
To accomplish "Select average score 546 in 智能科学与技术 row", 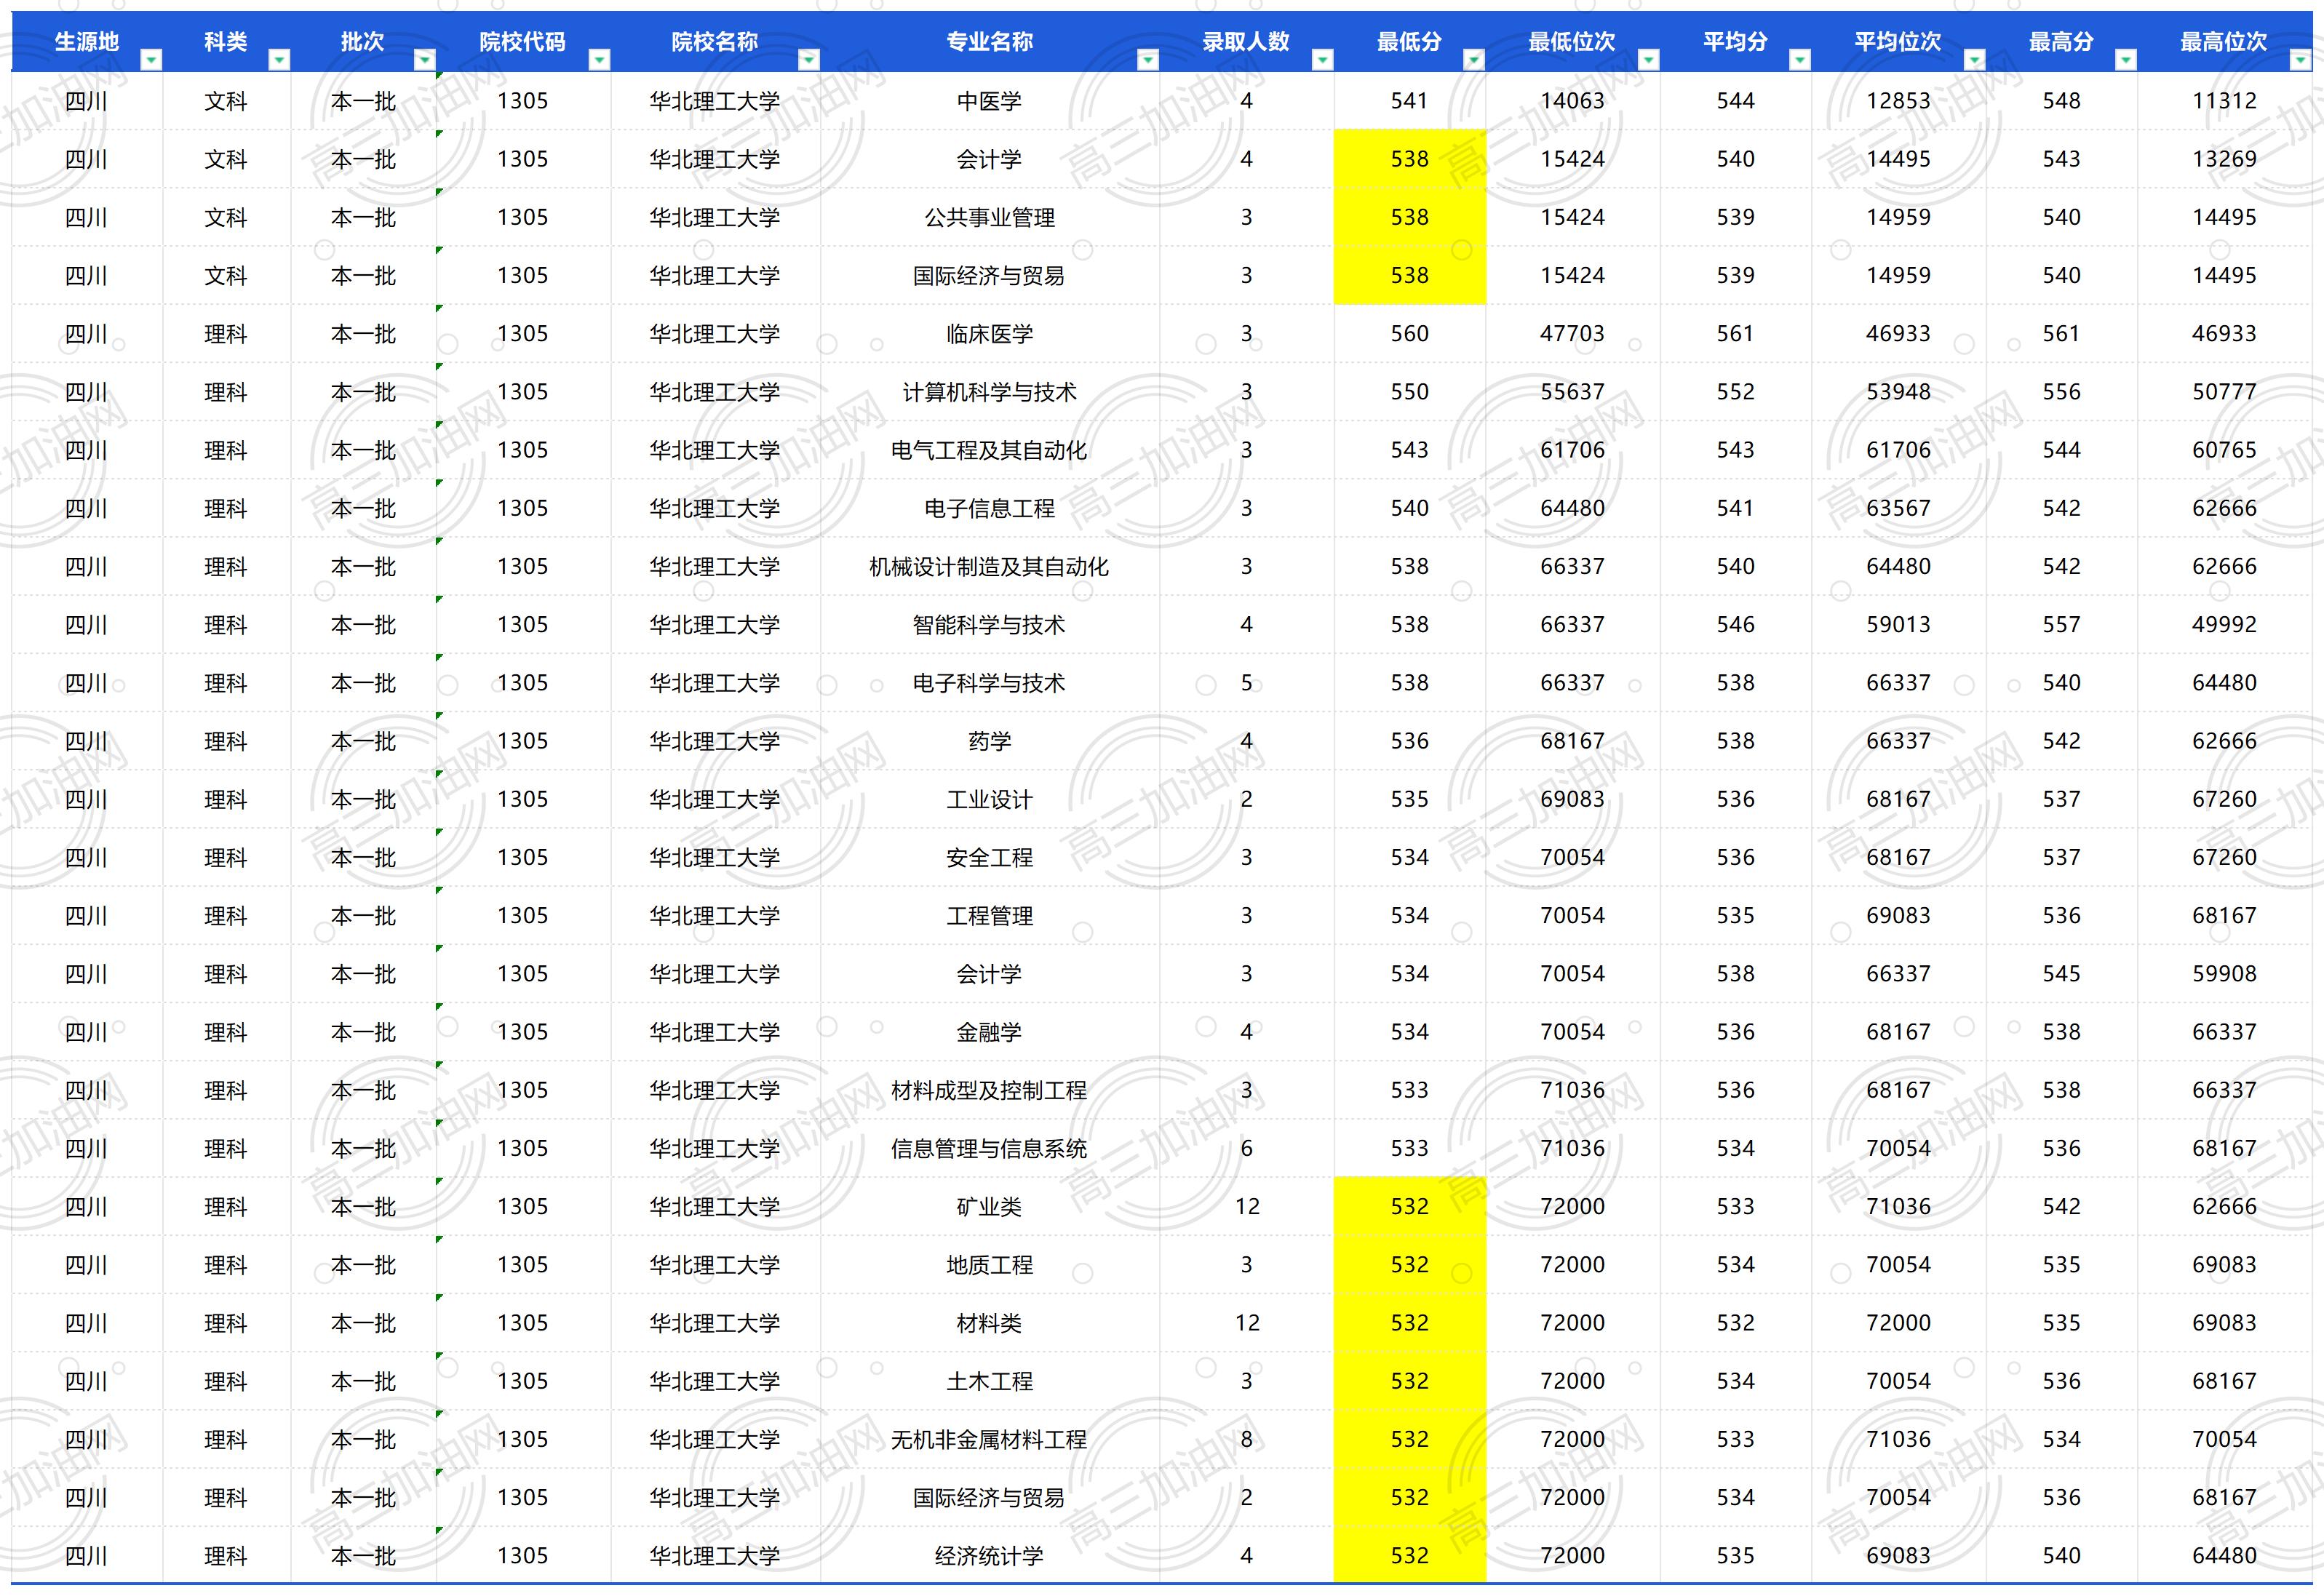I will tap(1735, 625).
